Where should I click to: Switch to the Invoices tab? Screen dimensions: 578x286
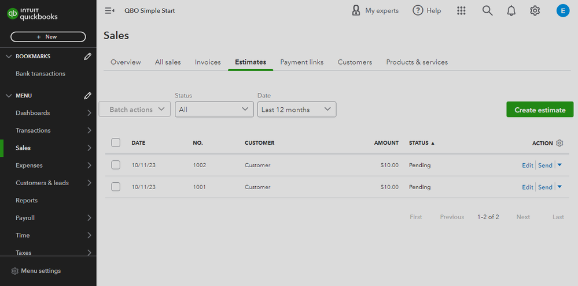pos(208,62)
